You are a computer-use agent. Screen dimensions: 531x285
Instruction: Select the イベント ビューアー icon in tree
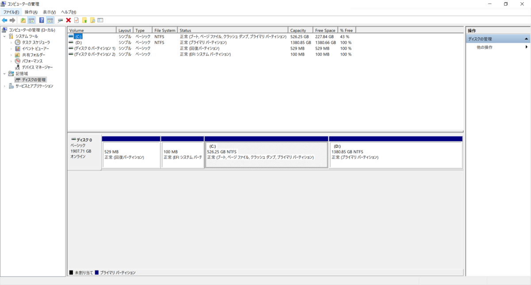tap(18, 49)
